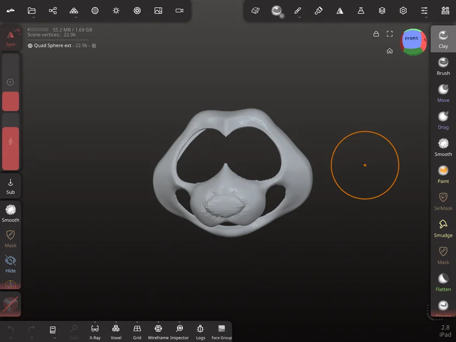Open the Settings gear menu
This screenshot has width=456, height=342.
(403, 11)
